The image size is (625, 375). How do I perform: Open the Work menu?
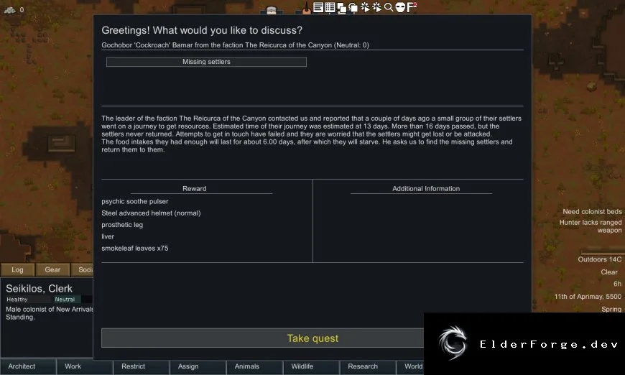[x=85, y=366]
